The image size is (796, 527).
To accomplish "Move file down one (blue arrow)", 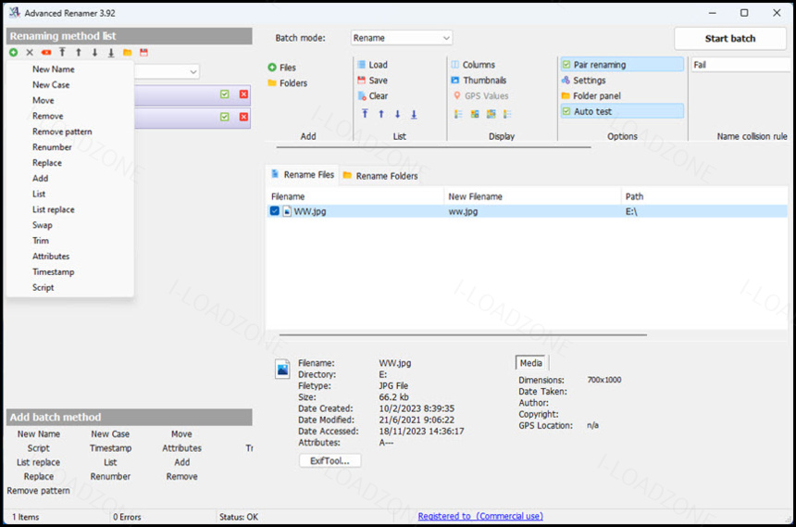I will (397, 114).
